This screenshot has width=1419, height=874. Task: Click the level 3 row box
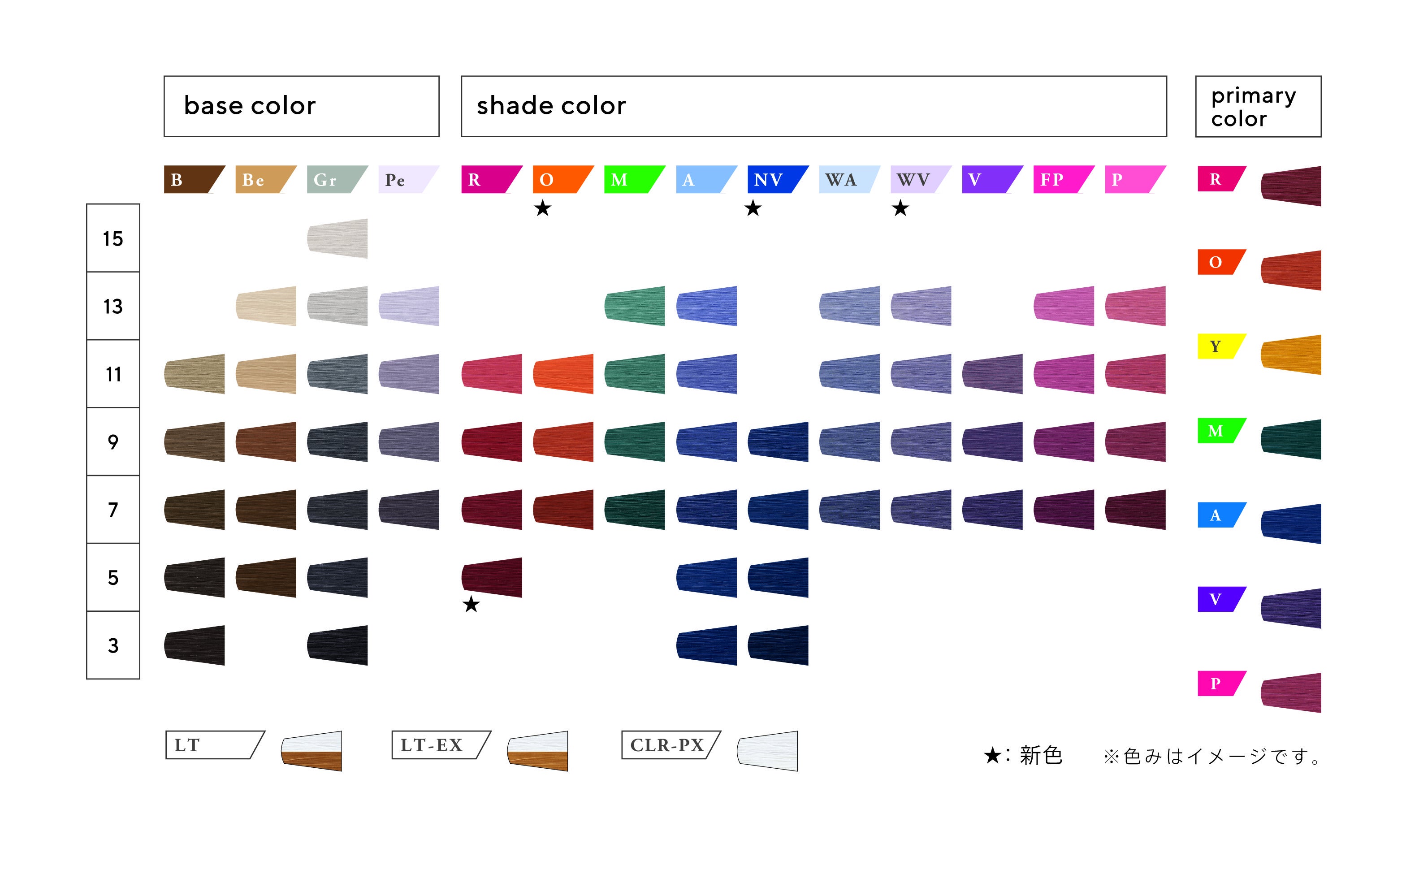pyautogui.click(x=113, y=645)
